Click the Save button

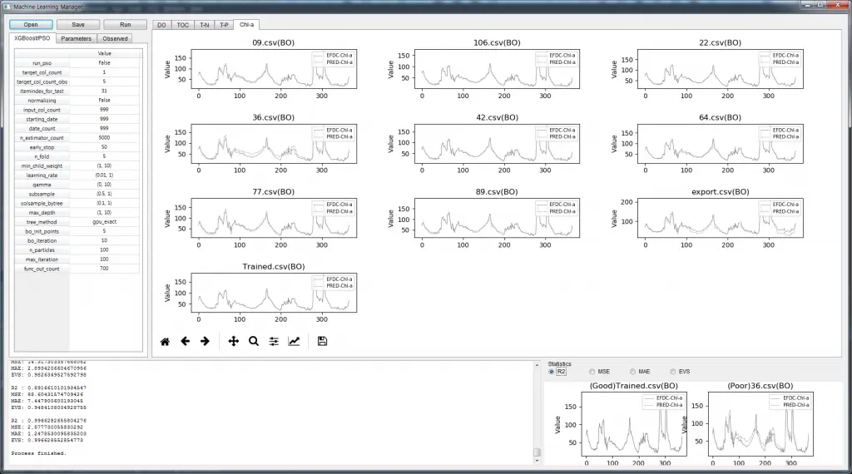[78, 24]
